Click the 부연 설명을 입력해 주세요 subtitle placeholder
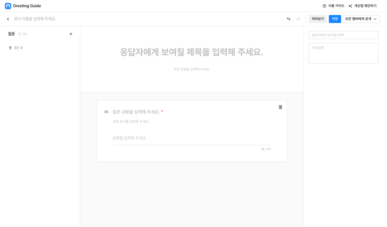The image size is (387, 227). [192, 69]
